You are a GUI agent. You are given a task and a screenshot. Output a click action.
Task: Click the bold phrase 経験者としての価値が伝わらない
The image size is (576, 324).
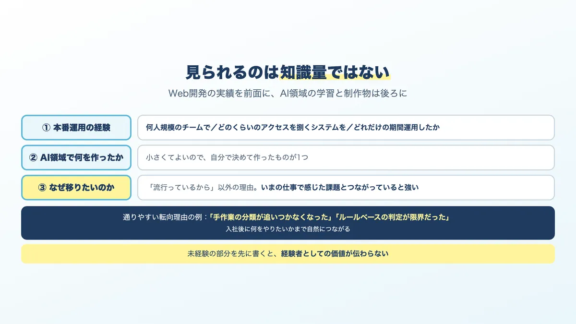coord(335,254)
